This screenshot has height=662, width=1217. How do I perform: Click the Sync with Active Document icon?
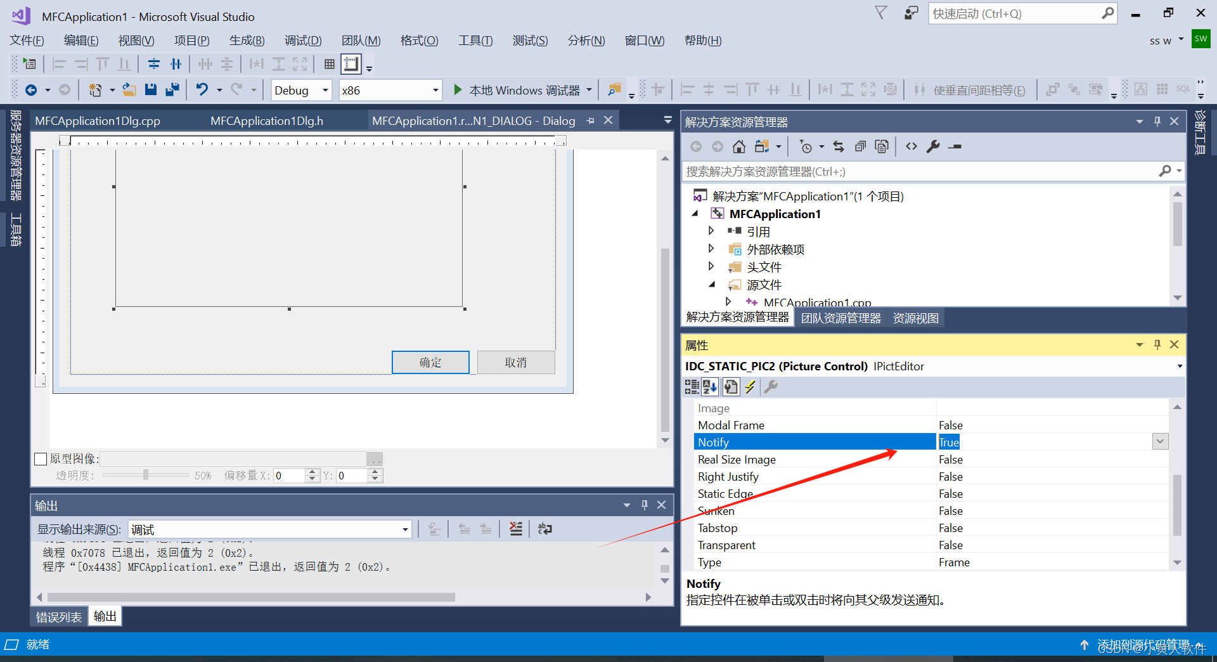coord(839,146)
